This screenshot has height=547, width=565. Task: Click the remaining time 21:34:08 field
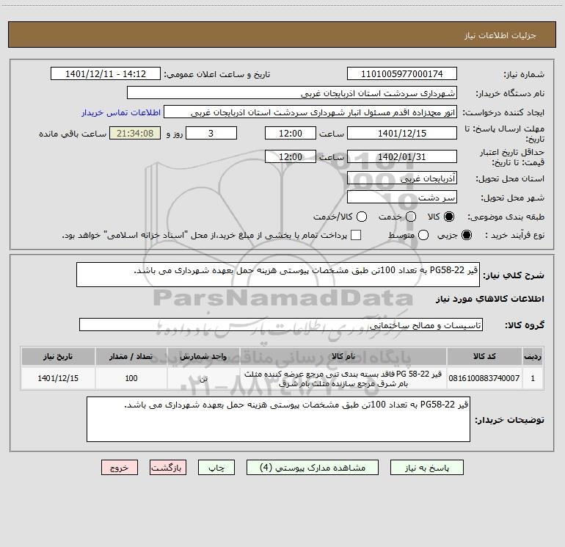pyautogui.click(x=135, y=133)
